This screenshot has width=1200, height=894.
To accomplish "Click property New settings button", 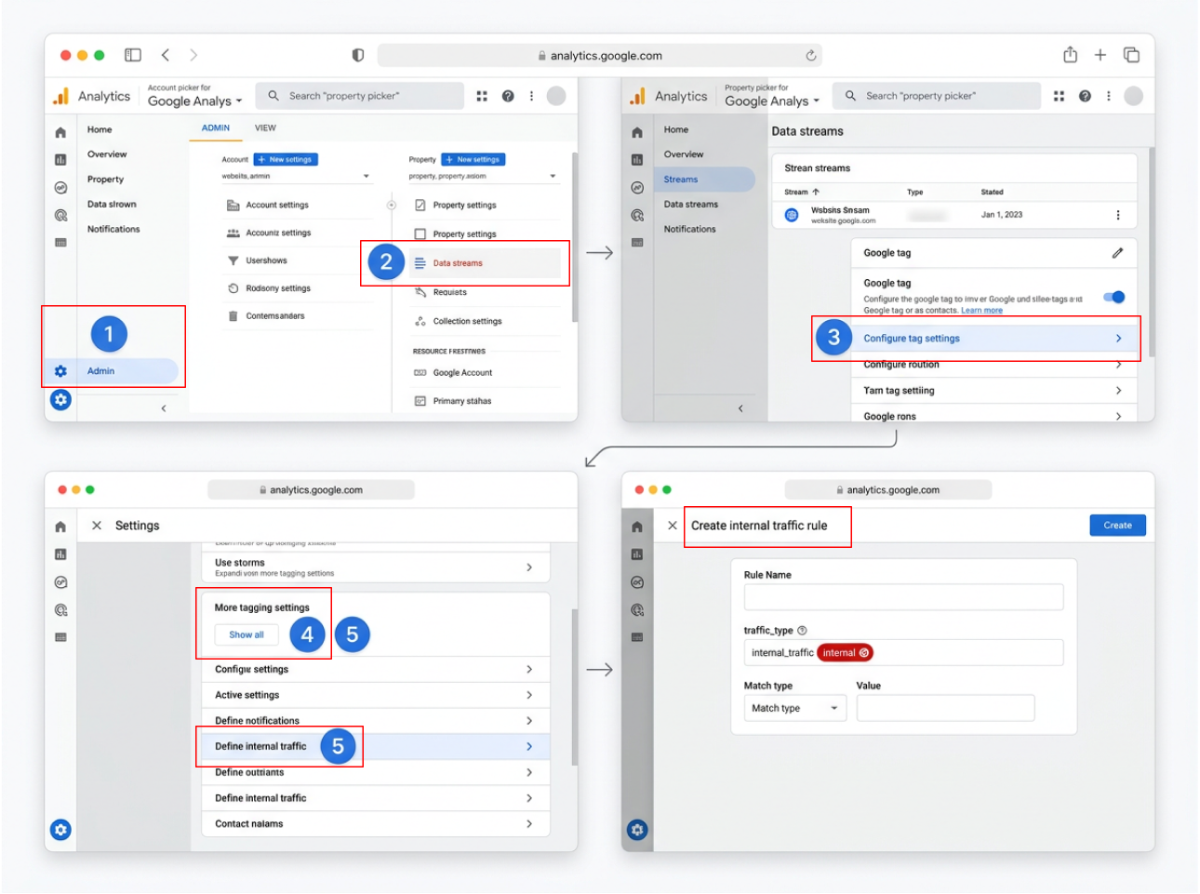I will pyautogui.click(x=473, y=159).
